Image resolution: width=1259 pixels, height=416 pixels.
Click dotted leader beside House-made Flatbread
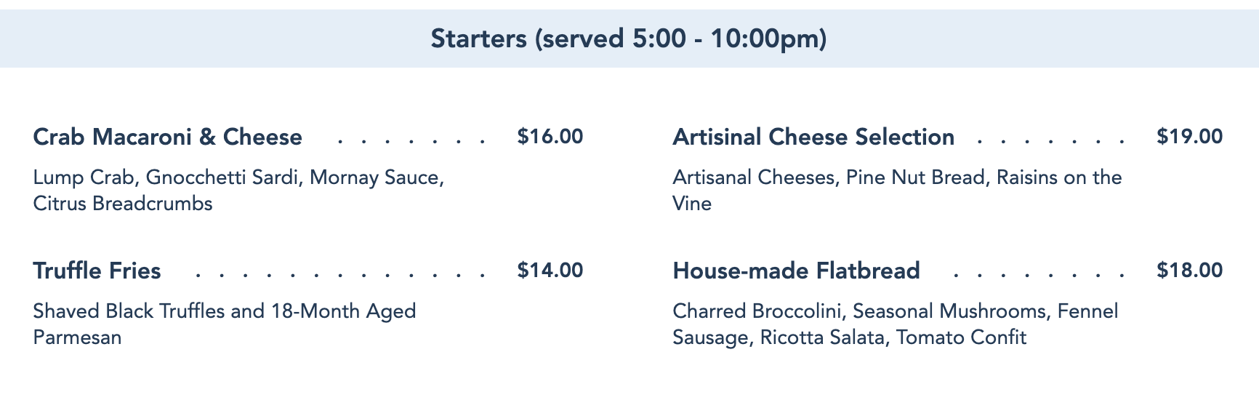(x=1039, y=276)
